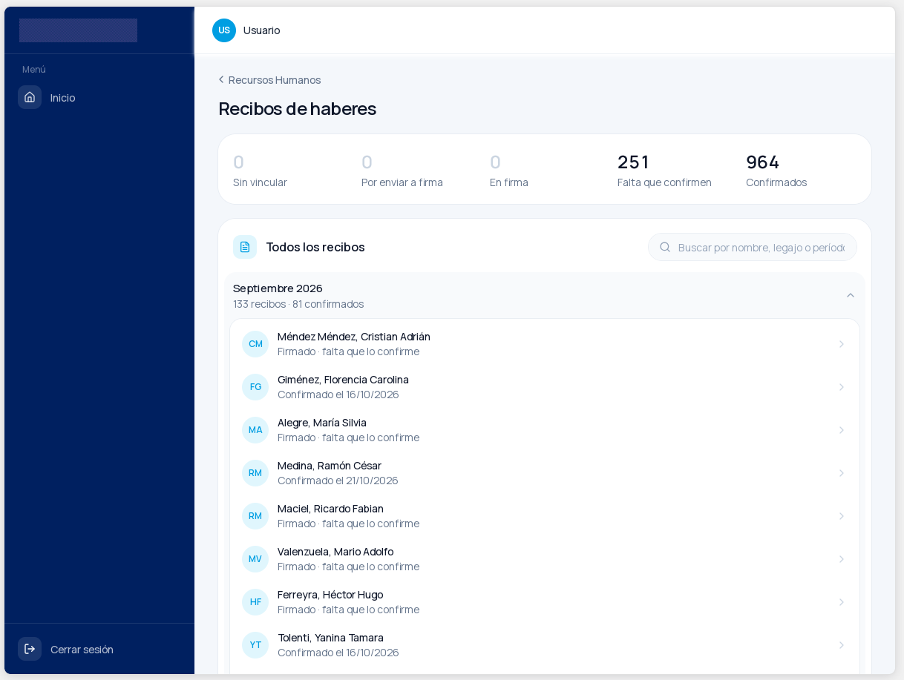Click the Inicio home icon
Screen dimensions: 904x680
coord(30,97)
